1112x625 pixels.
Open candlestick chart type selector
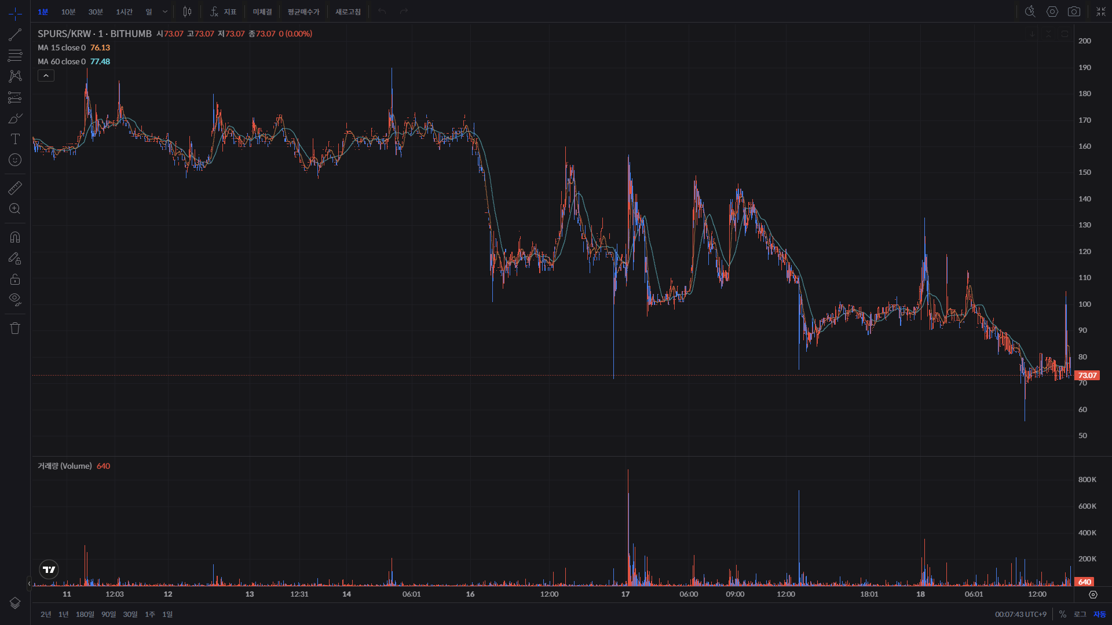[187, 12]
